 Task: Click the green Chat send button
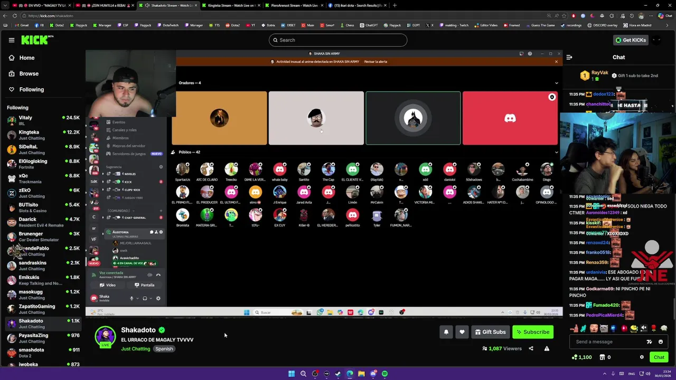659,357
